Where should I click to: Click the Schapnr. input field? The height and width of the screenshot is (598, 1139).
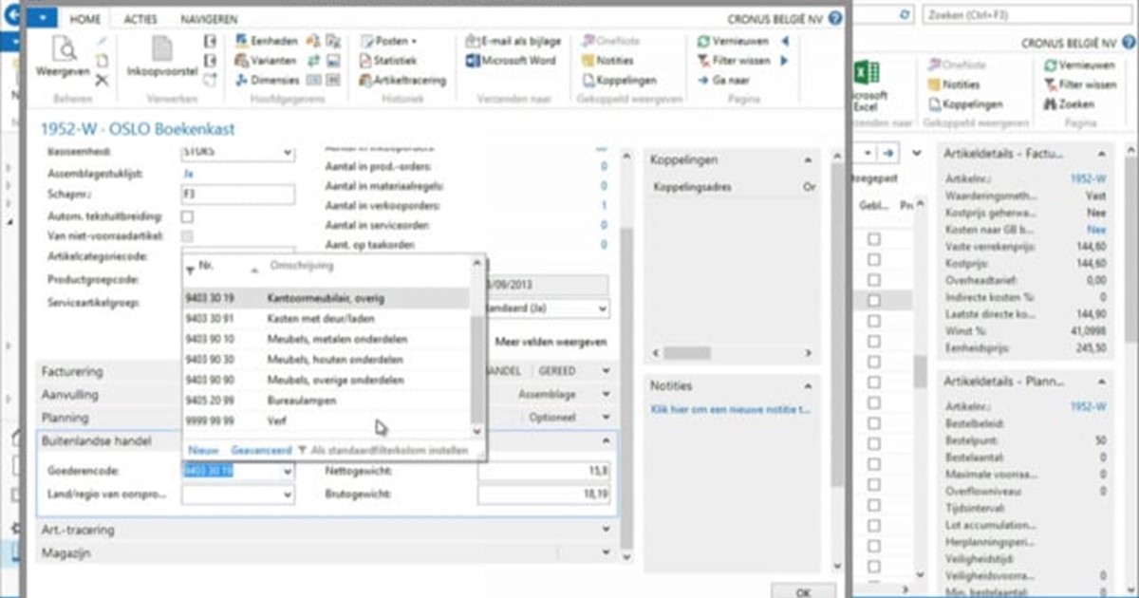tap(238, 195)
